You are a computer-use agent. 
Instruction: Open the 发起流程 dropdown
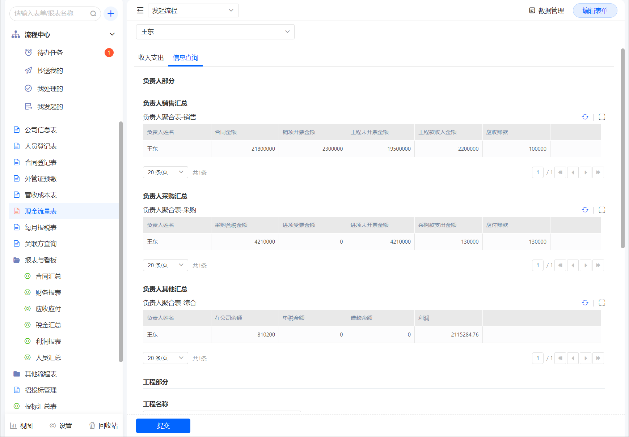pos(193,10)
